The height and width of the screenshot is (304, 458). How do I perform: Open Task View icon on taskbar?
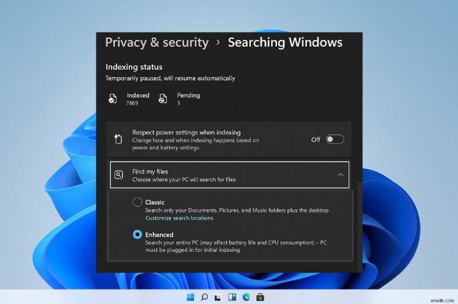point(218,298)
